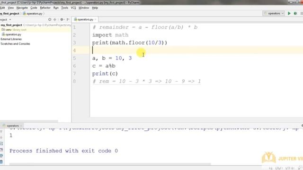Close the operators tab in Run panel
This screenshot has width=303, height=170.
coord(21,126)
